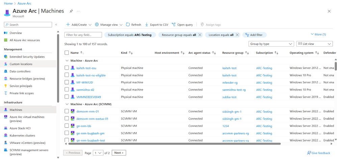Image resolution: width=337 pixels, height=159 pixels.
Task: Click the Azure Stack HCI icon
Action: point(6,128)
